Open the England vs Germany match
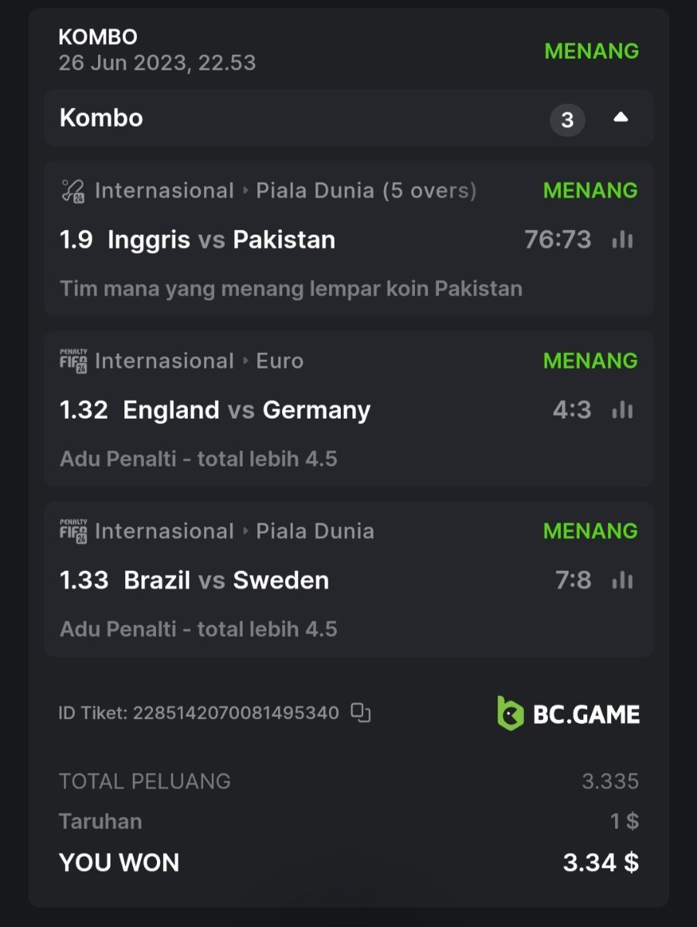 (246, 410)
